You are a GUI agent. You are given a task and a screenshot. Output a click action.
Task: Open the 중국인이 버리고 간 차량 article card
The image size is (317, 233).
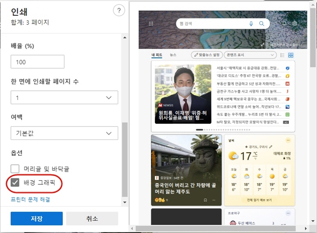(x=186, y=170)
